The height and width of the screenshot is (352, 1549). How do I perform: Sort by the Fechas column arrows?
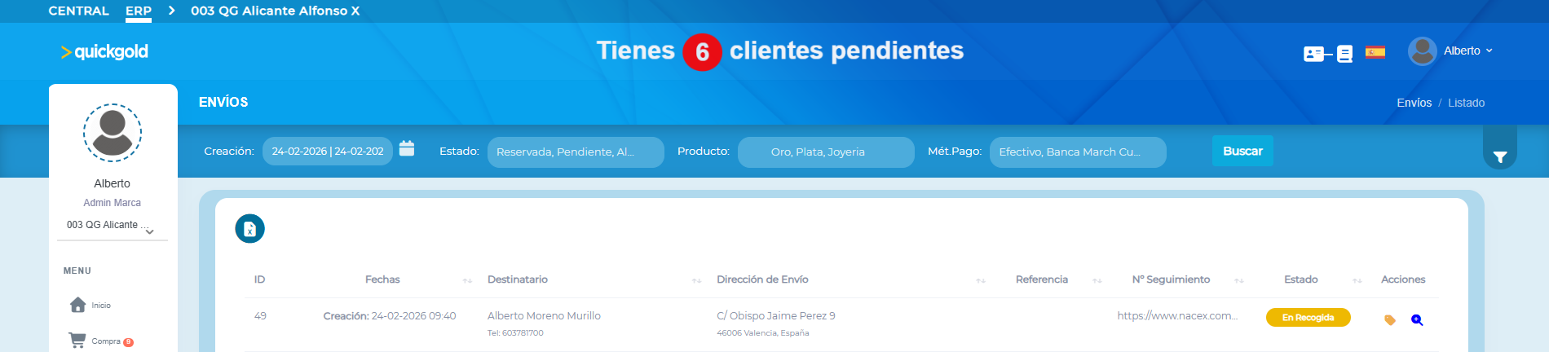[467, 280]
